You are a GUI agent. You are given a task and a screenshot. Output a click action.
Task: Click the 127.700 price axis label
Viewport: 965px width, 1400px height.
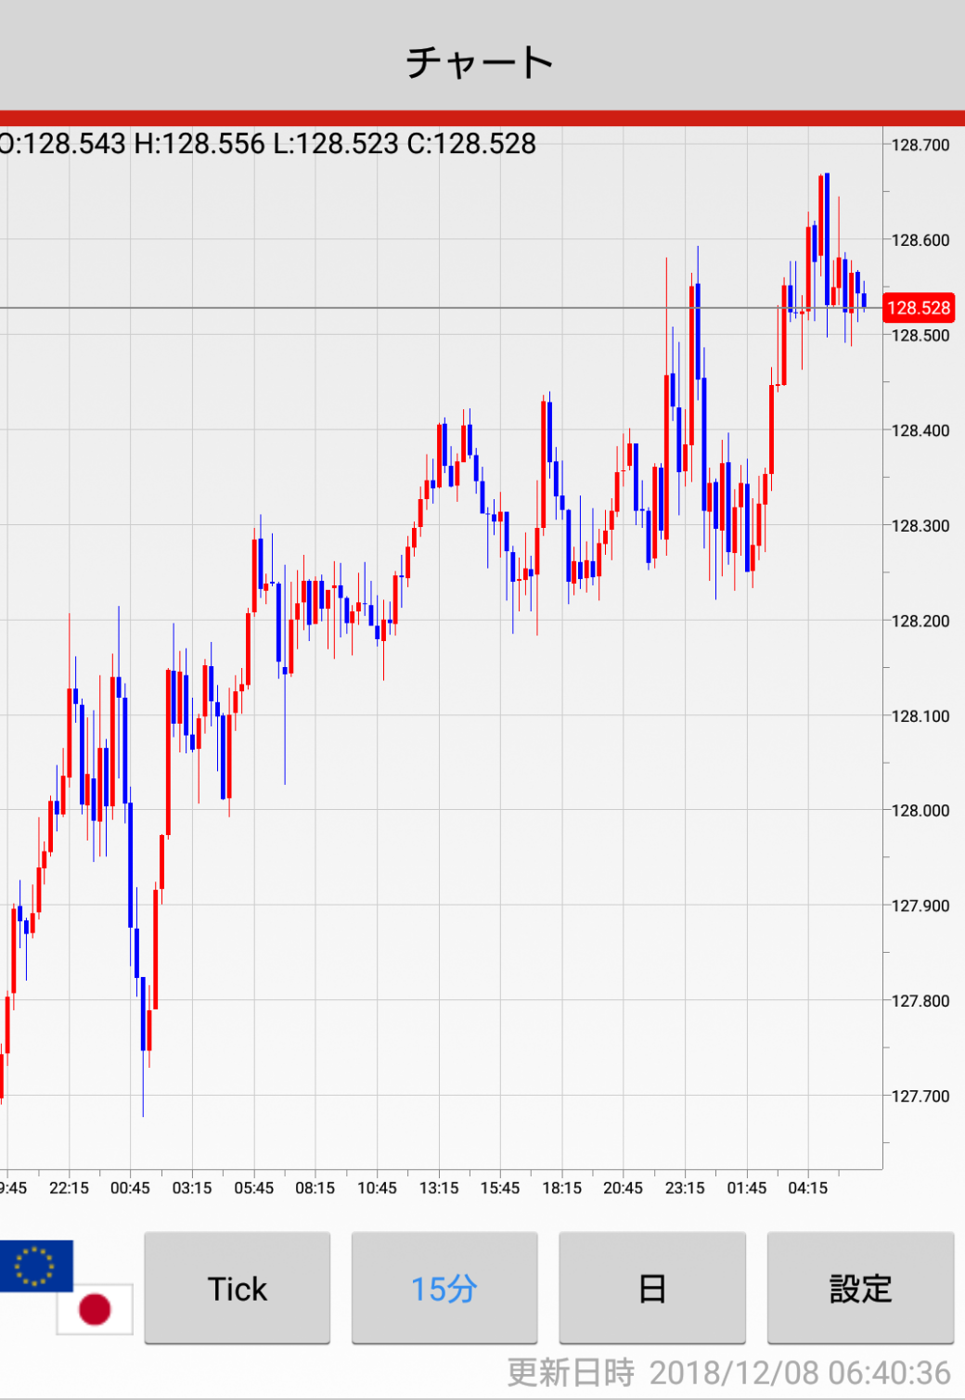click(x=920, y=1096)
